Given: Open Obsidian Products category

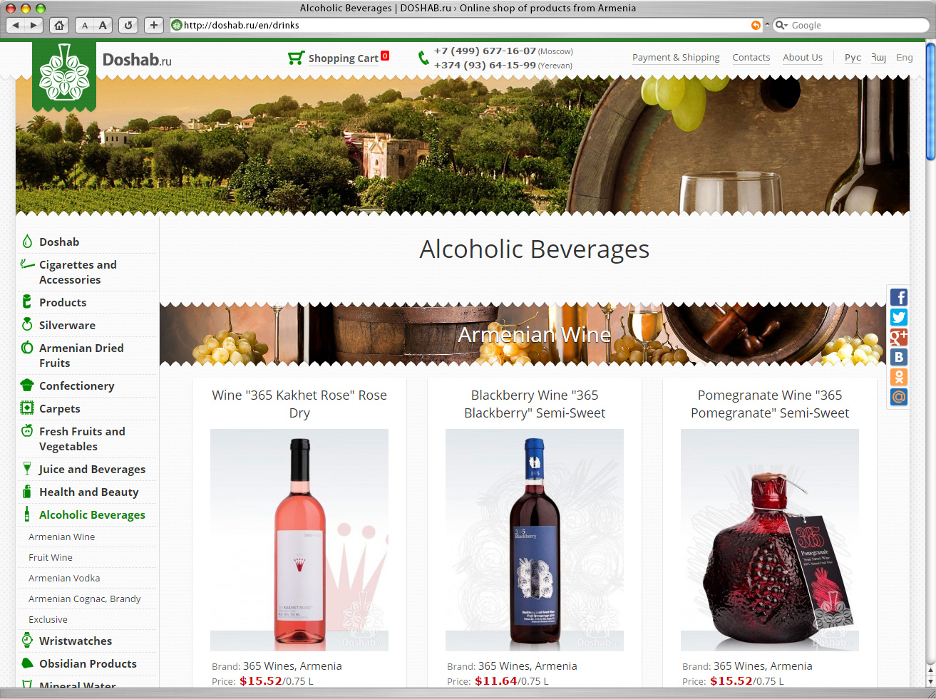Looking at the screenshot, I should [88, 664].
